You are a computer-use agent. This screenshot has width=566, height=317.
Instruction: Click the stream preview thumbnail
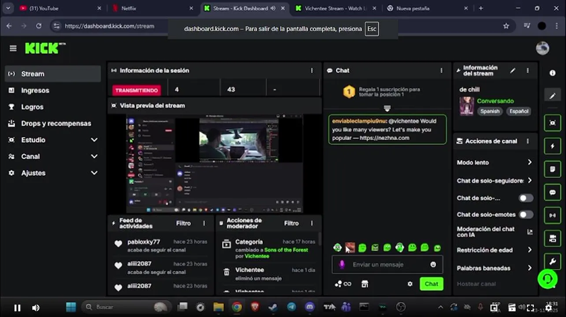pos(215,164)
